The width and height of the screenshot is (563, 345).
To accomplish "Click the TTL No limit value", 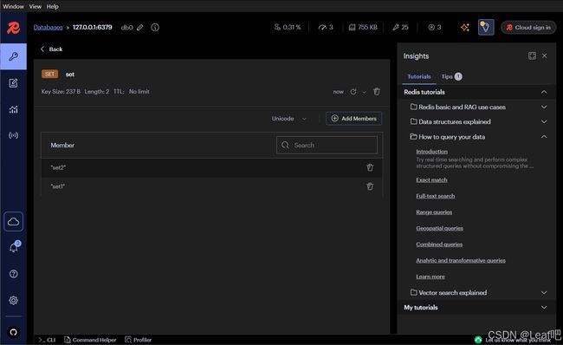I will click(x=139, y=92).
